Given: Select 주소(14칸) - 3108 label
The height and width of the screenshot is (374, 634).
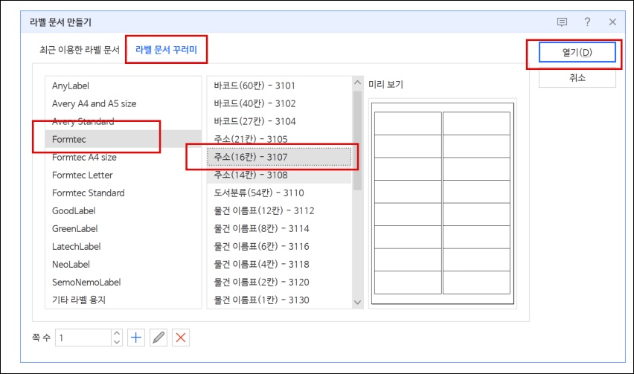Looking at the screenshot, I should (279, 175).
